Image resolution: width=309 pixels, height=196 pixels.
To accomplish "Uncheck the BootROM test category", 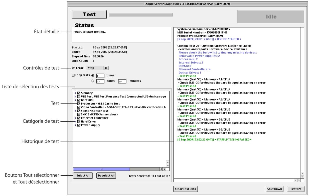I will pyautogui.click(x=79, y=100).
